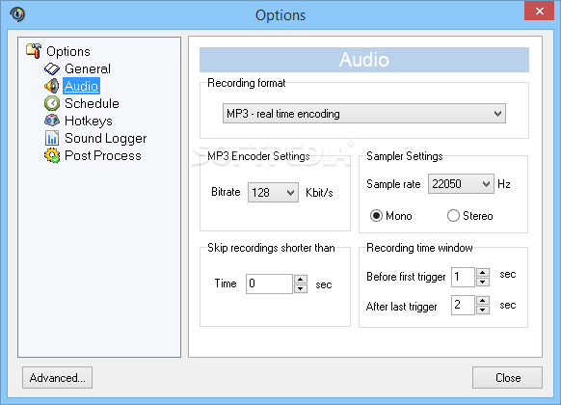Screen dimensions: 561x405
Task: Click the Before first trigger input field
Action: click(x=463, y=277)
